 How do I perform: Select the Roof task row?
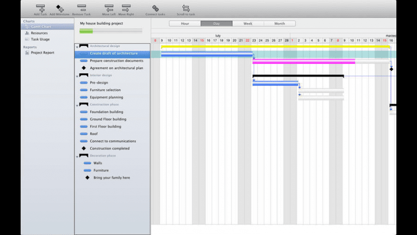tap(113, 134)
